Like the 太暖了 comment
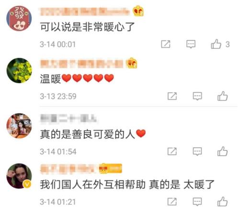The width and height of the screenshot is (248, 210). coord(222,201)
